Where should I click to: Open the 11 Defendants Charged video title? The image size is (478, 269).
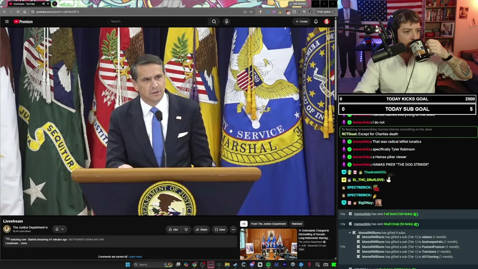314,234
